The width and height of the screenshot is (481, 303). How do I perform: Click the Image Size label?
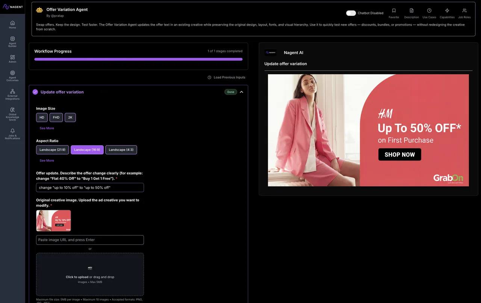[45, 109]
